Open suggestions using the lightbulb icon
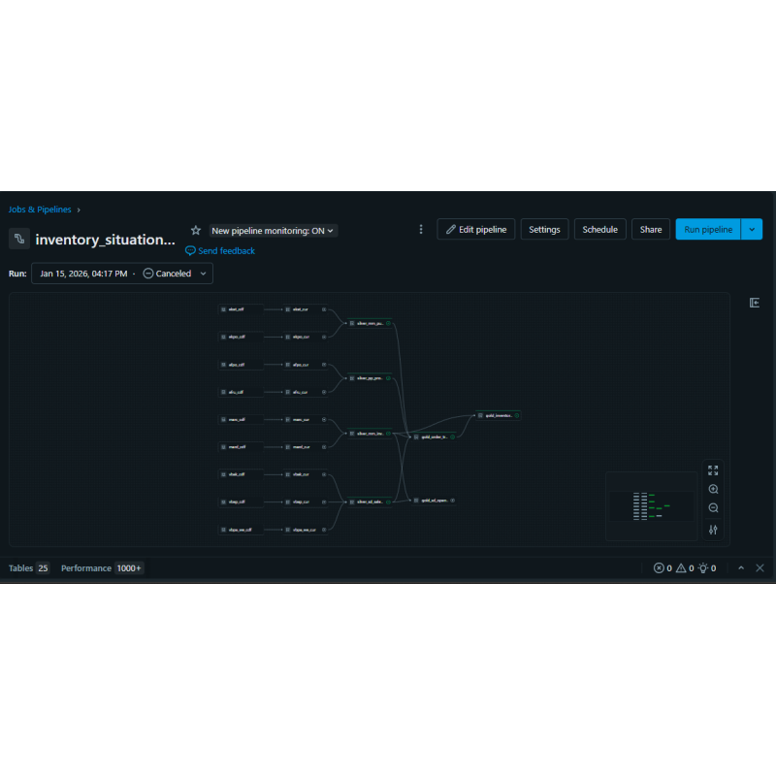This screenshot has height=776, width=776. pos(704,567)
